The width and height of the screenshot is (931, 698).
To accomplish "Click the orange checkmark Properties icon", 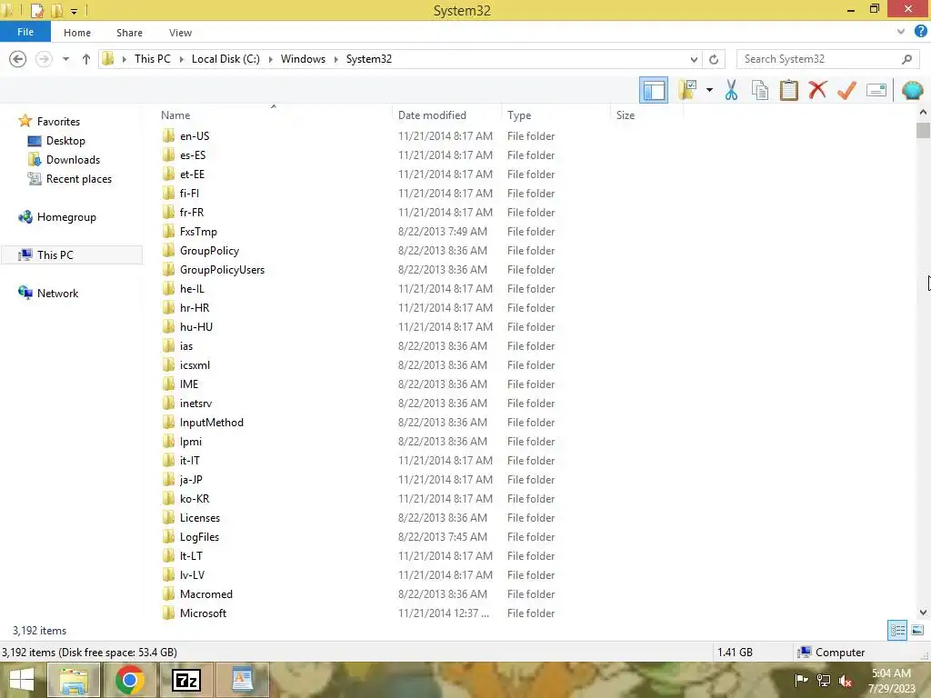I will 846,90.
